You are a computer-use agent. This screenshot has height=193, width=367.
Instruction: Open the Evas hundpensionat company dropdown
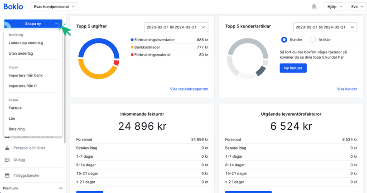54,7
